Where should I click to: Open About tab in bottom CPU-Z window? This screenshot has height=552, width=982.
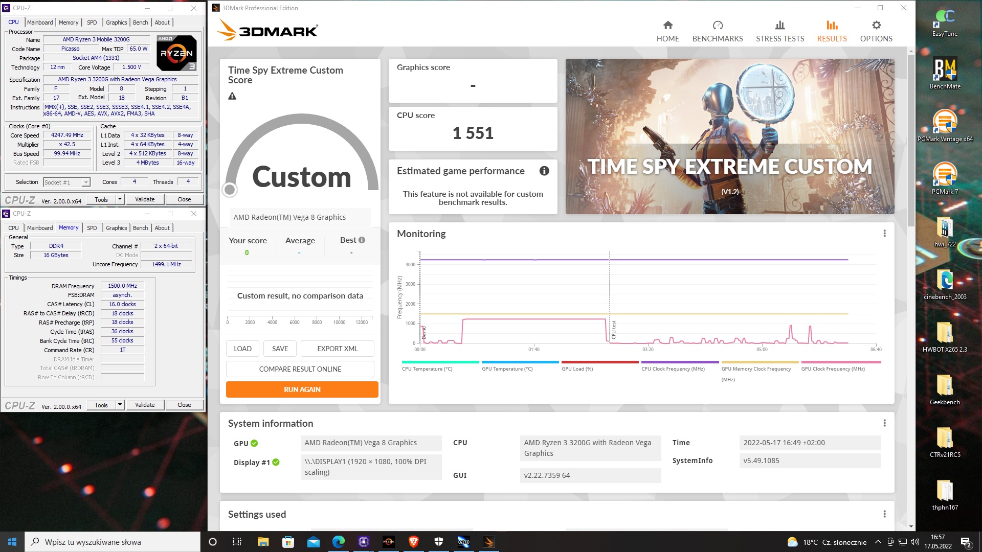(162, 228)
